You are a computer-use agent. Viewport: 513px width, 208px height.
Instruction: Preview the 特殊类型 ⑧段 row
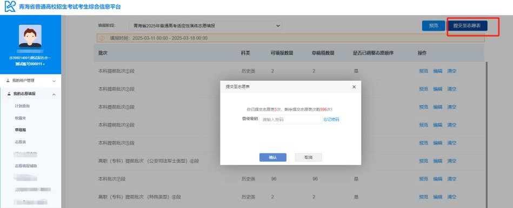point(423,197)
